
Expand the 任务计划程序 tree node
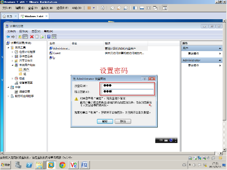point(12,52)
